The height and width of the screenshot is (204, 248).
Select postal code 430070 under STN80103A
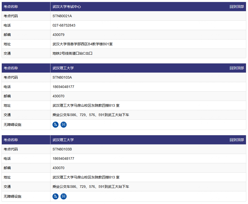(x=59, y=96)
